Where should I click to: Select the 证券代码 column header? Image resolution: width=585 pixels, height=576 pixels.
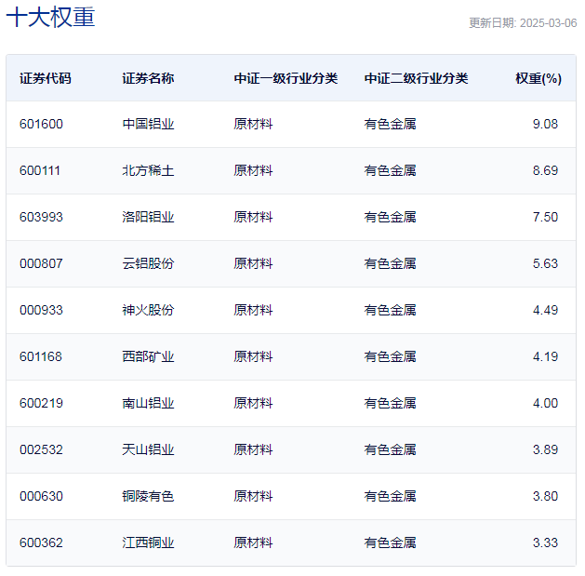pyautogui.click(x=46, y=78)
